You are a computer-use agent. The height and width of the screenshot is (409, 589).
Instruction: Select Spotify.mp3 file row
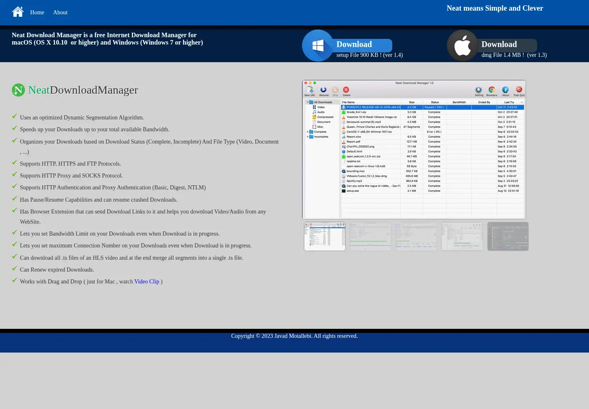433,181
